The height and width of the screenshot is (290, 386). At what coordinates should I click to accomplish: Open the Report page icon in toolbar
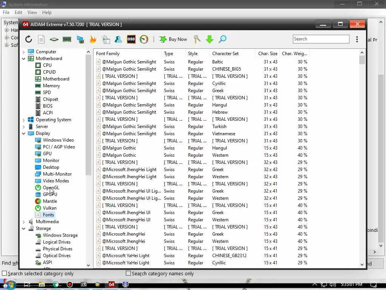[x=41, y=39]
